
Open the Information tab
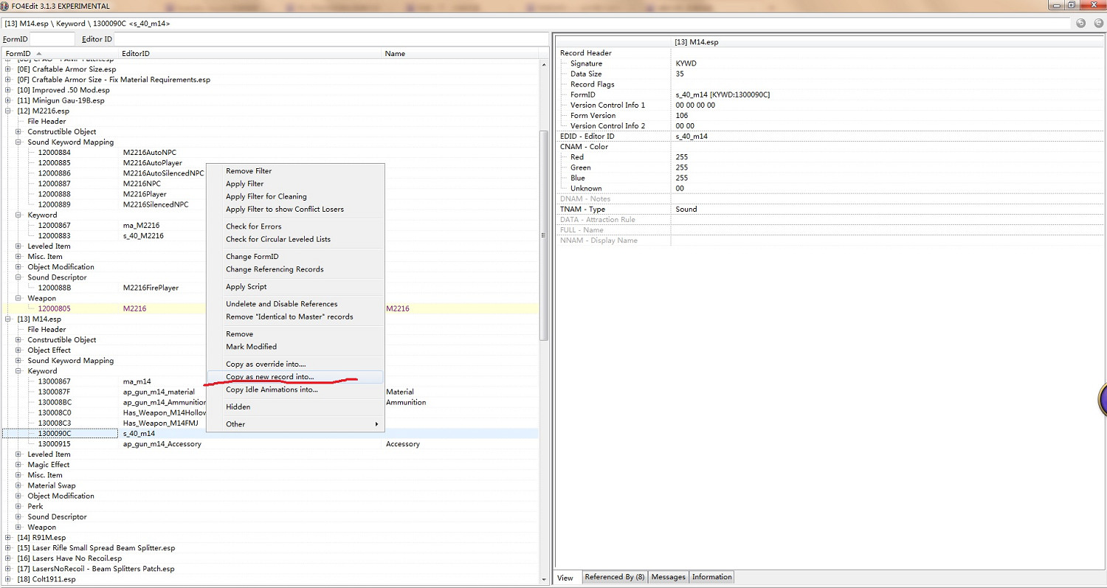711,577
